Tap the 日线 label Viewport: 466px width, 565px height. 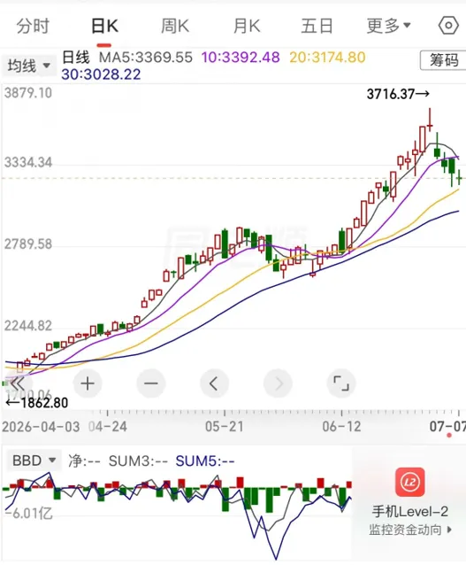[x=76, y=58]
